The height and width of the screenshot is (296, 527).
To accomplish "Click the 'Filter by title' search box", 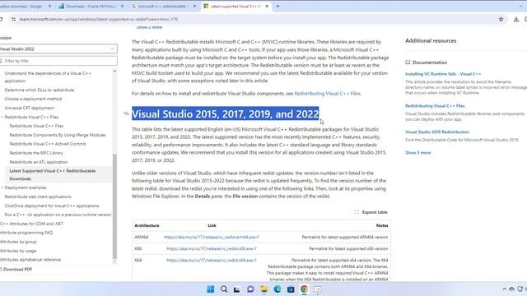I will pos(58,61).
